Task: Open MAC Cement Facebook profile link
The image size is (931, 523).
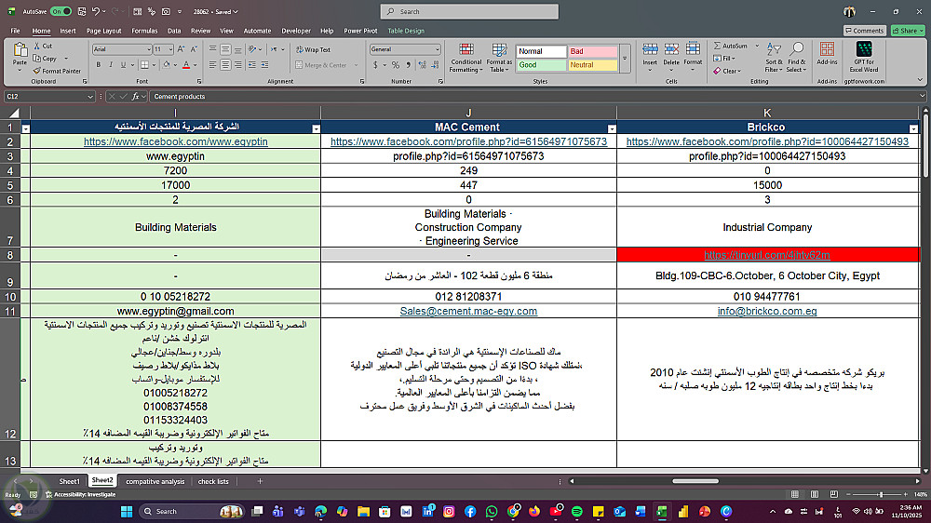Action: (x=468, y=141)
